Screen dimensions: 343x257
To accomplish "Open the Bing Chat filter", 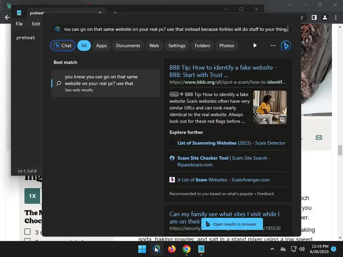I will (63, 46).
